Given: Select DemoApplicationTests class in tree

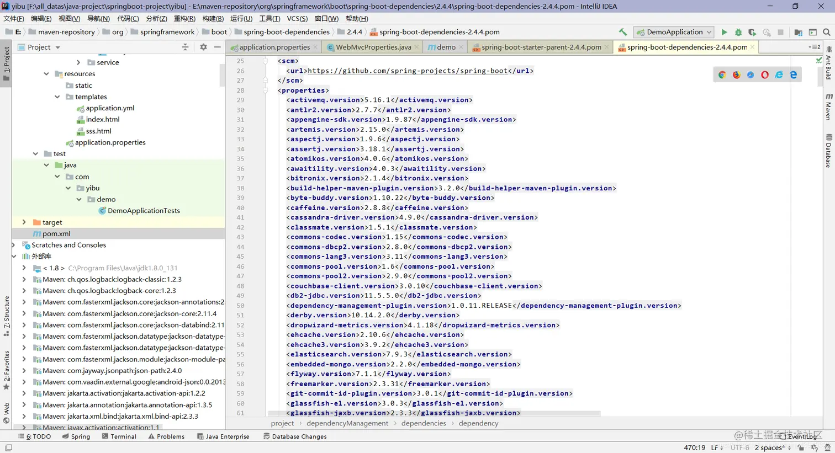Looking at the screenshot, I should [144, 211].
